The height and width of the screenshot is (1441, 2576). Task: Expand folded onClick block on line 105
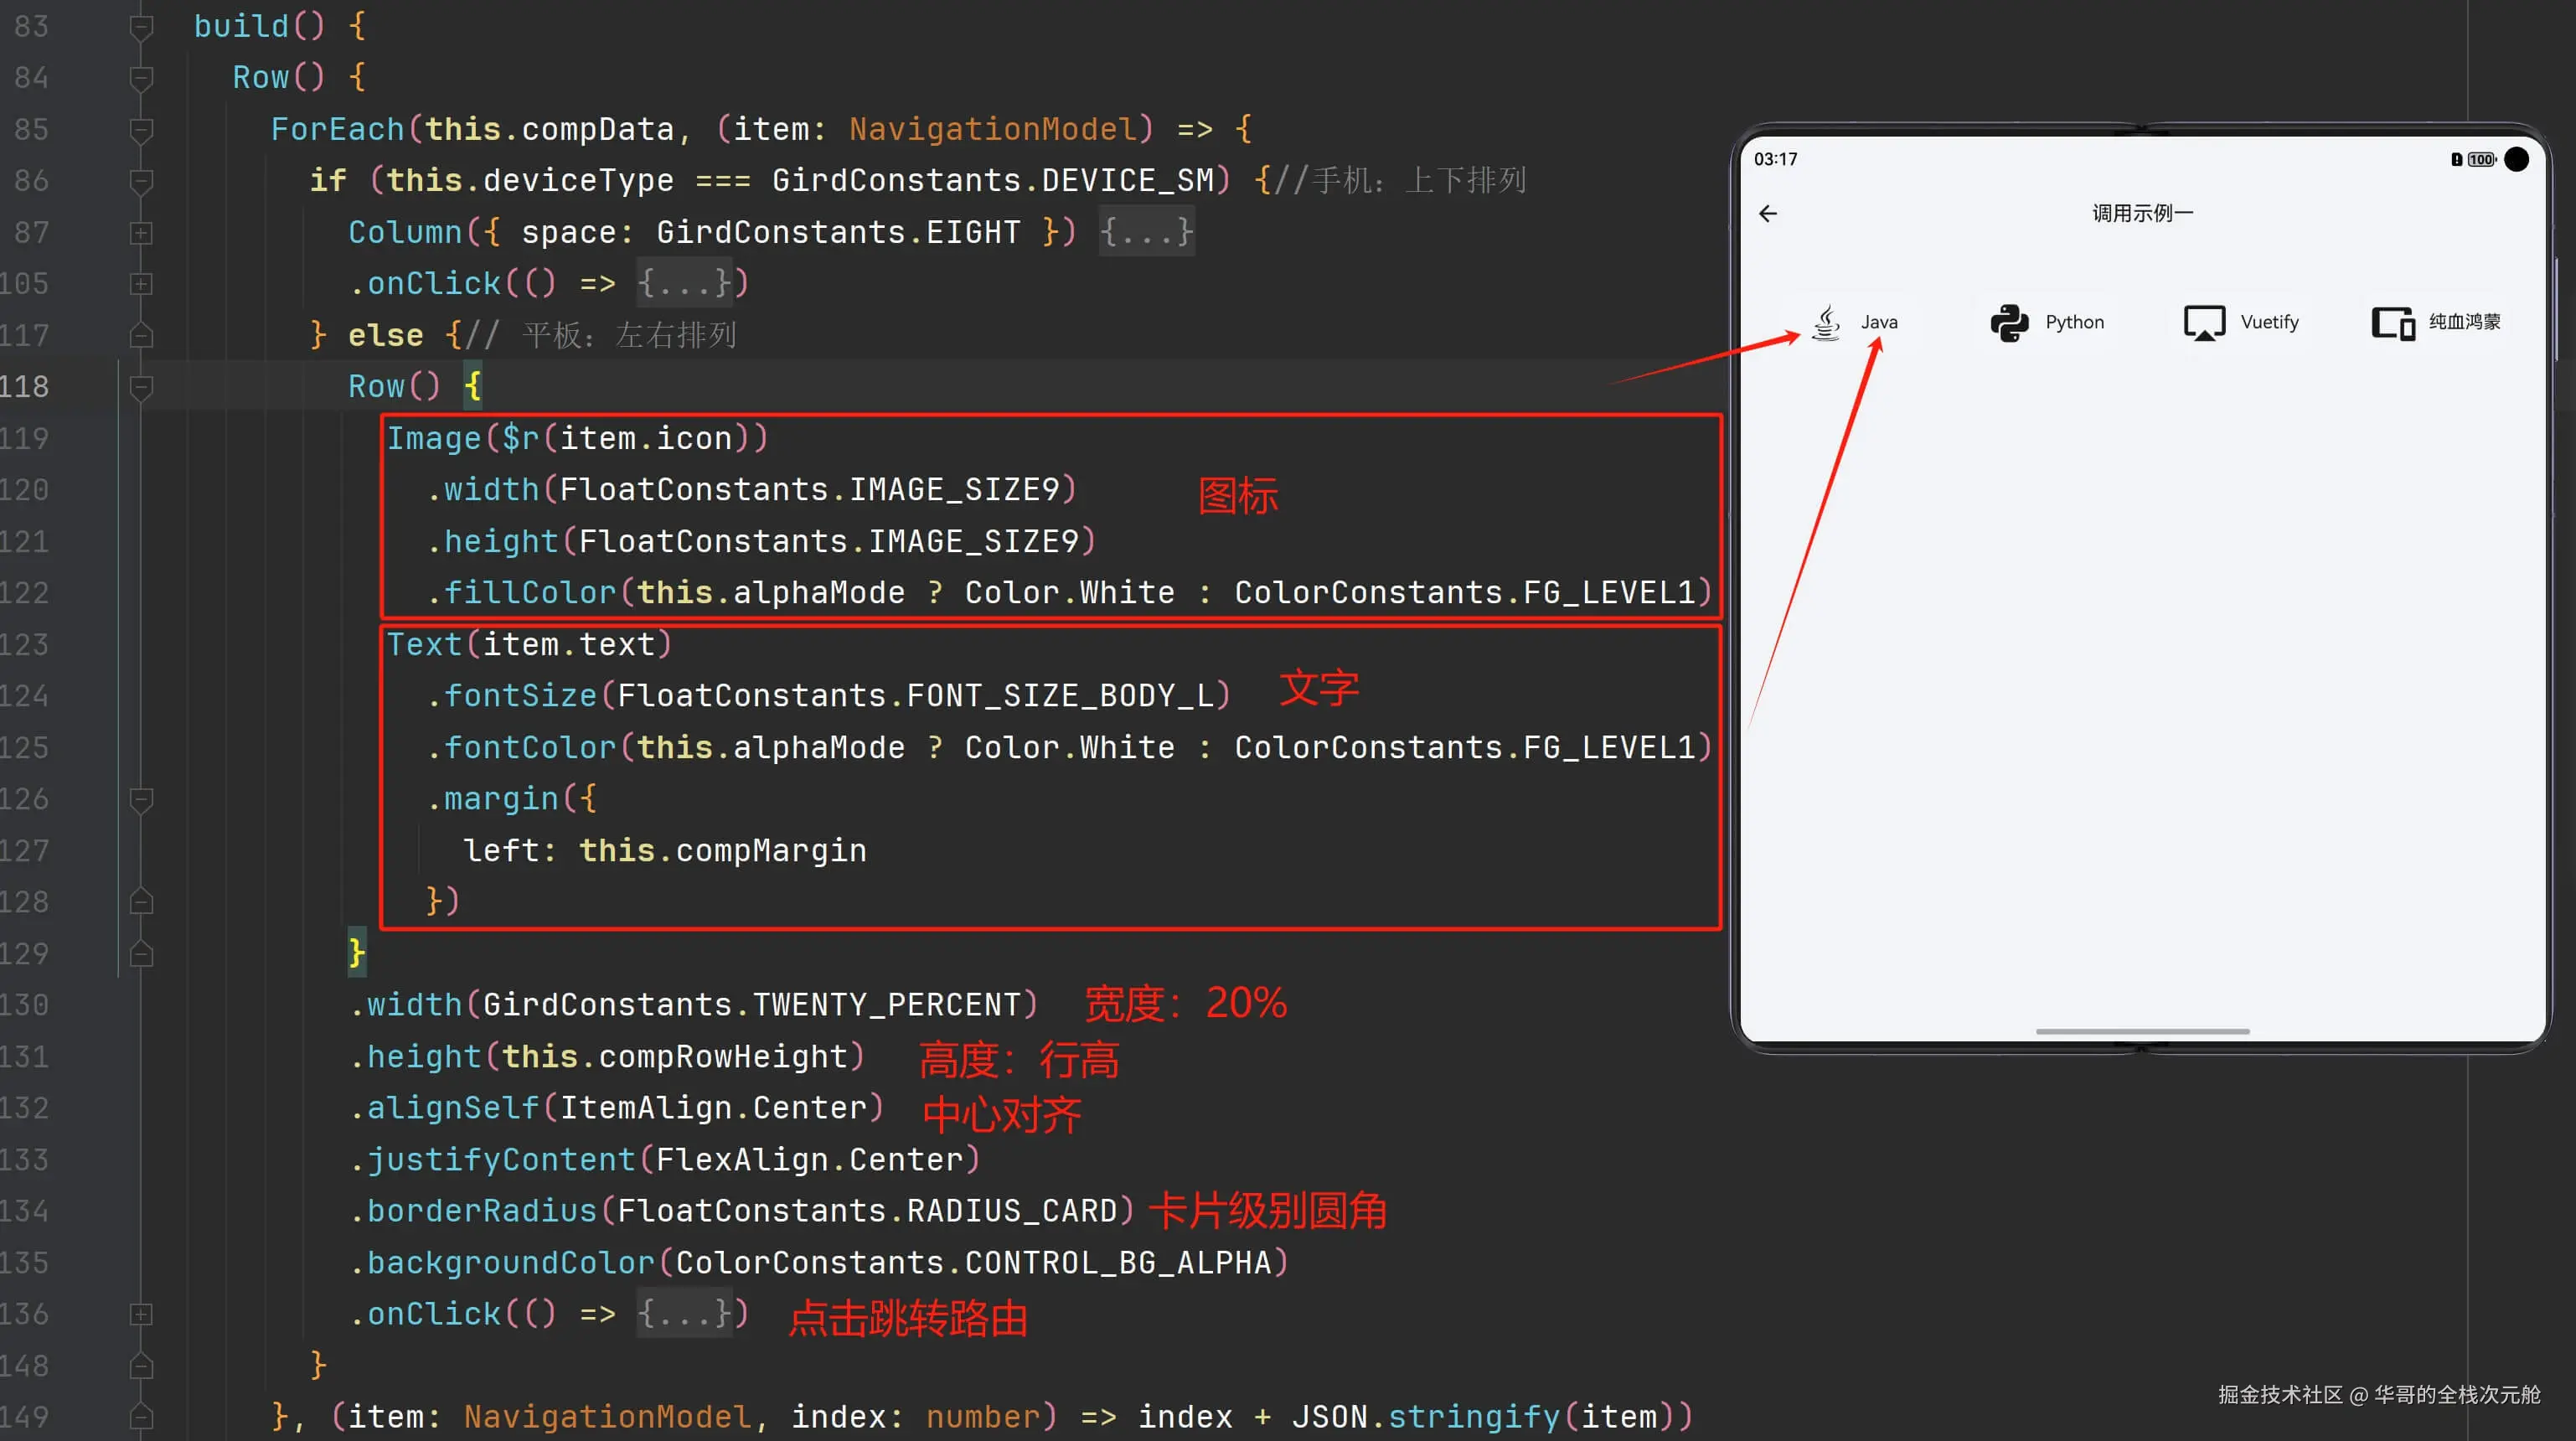click(x=141, y=284)
